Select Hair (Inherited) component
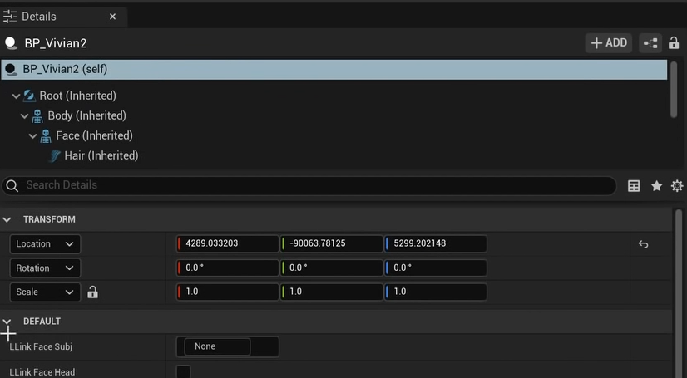The image size is (687, 378). (x=101, y=155)
